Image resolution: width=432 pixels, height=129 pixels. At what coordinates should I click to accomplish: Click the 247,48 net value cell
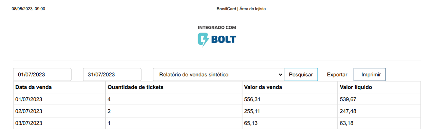379,111
